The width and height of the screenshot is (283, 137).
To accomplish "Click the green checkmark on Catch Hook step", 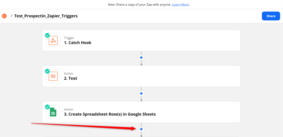I will [x=48, y=36].
